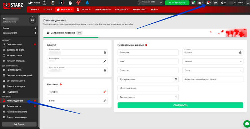This screenshot has height=129, width=250.
Task: Open the Тип документа dropdown
Action: tap(148, 97)
